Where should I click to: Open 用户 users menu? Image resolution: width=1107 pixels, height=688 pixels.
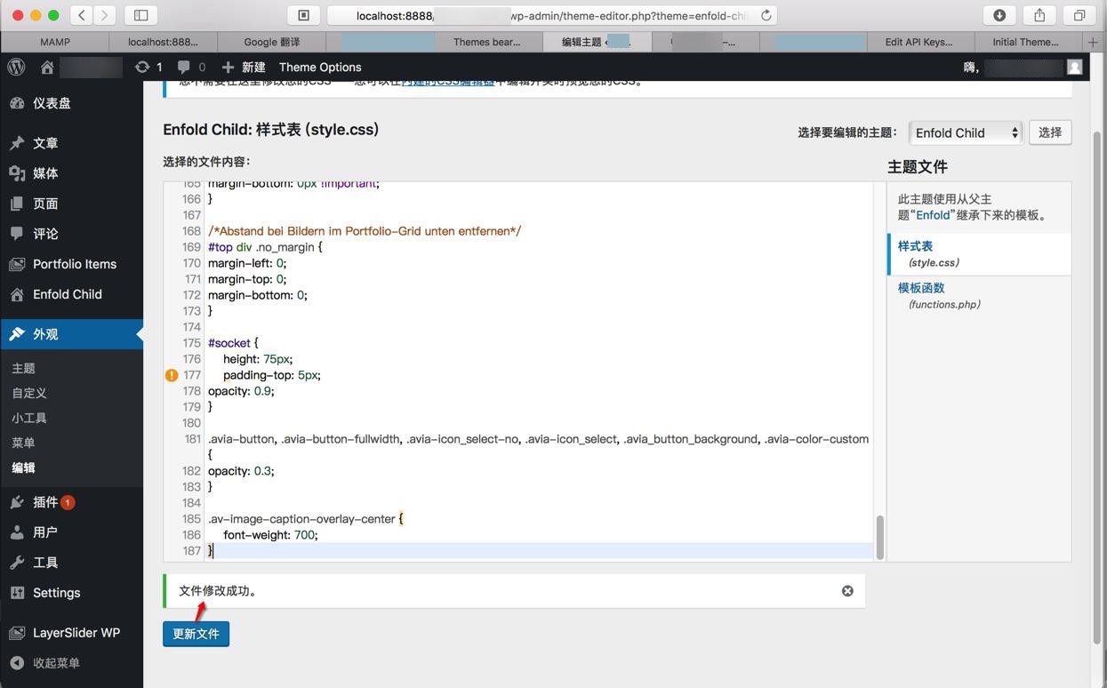click(x=71, y=532)
